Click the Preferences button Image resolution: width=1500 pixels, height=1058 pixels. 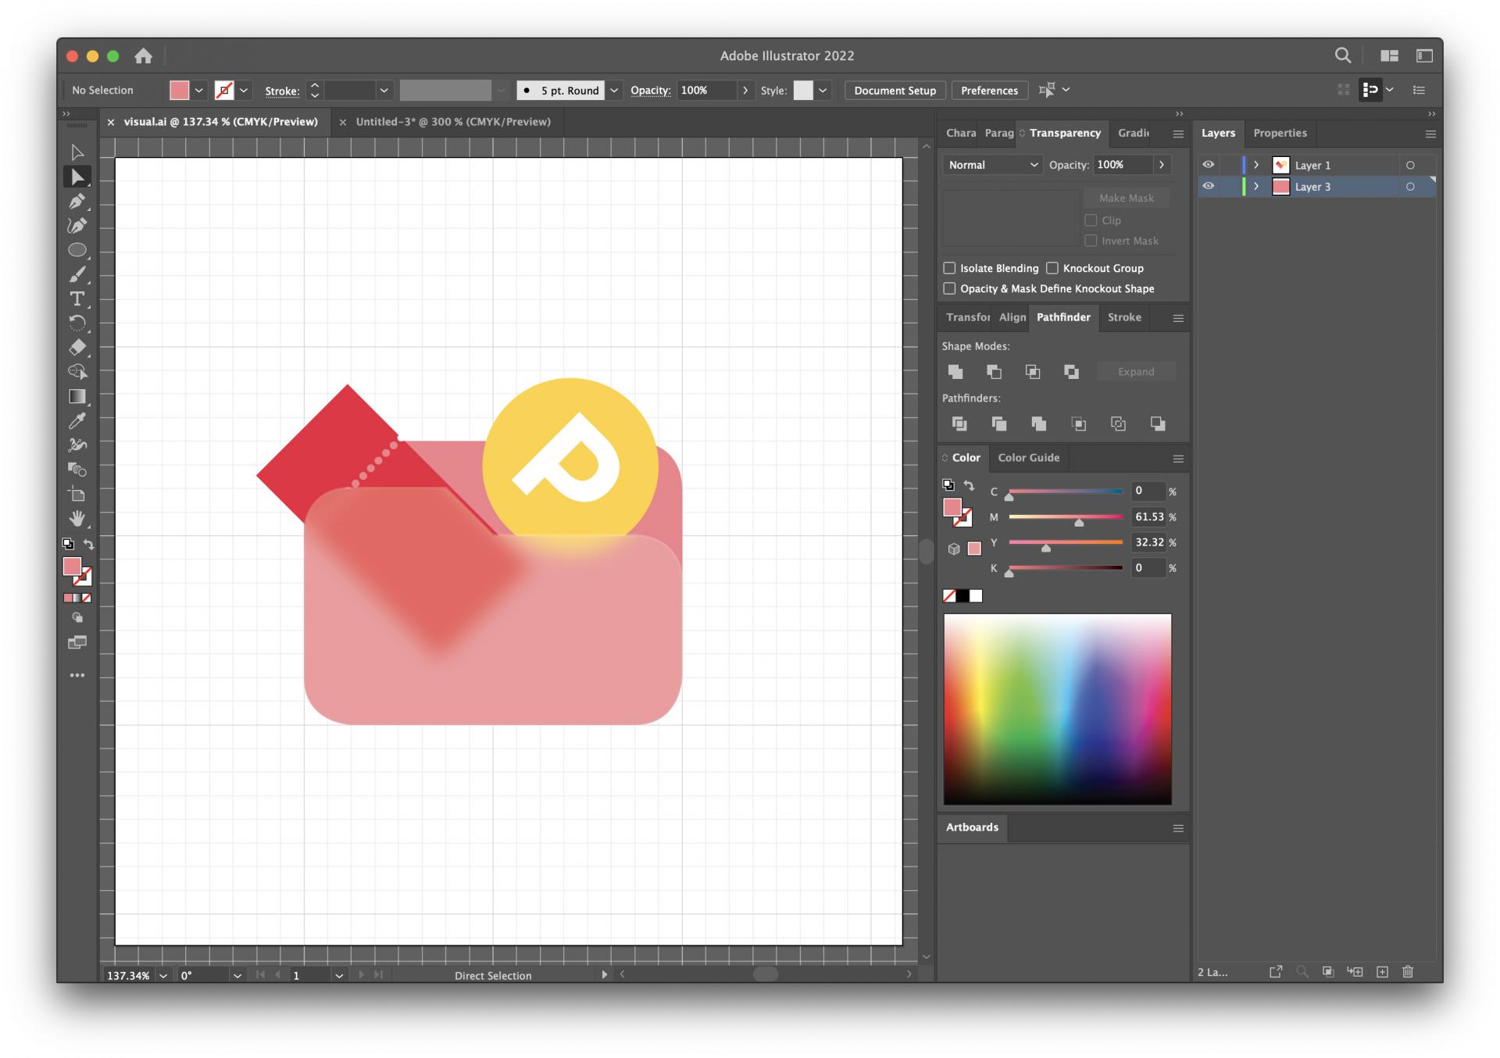point(989,91)
